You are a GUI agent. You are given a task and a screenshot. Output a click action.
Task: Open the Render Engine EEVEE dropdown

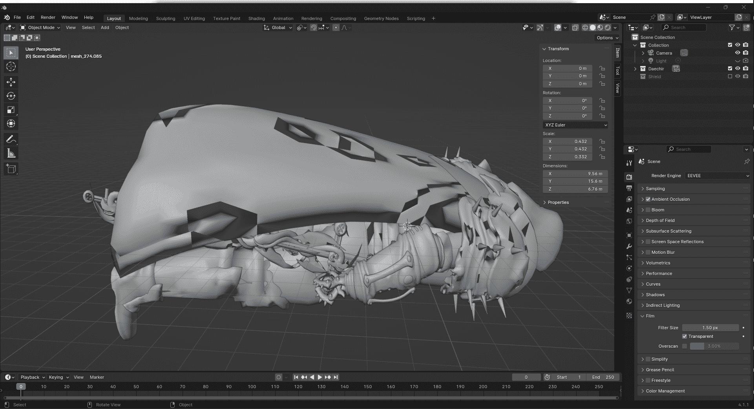pyautogui.click(x=717, y=176)
